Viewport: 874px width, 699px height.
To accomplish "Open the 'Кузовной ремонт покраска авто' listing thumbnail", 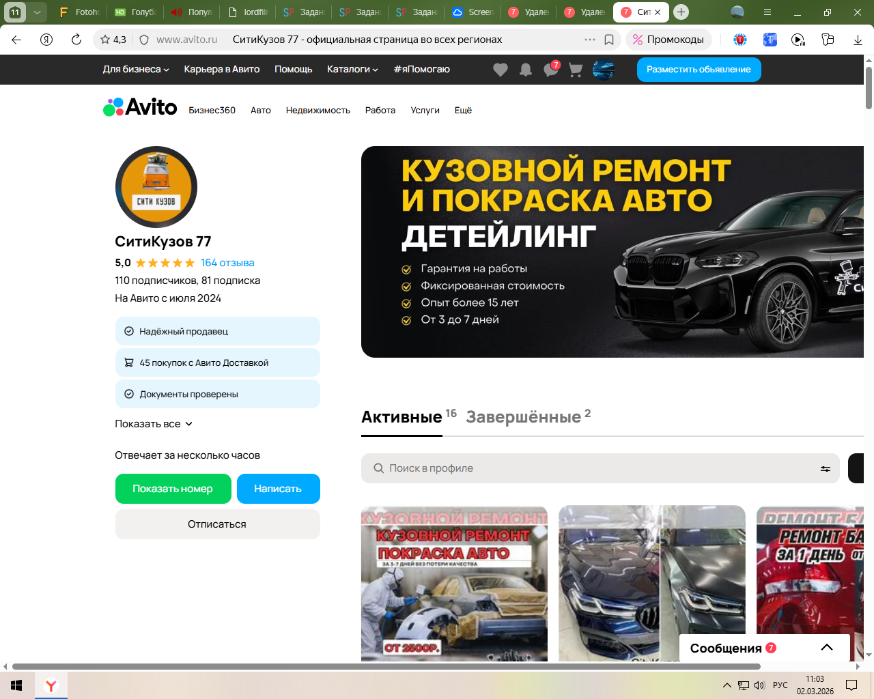I will [454, 583].
